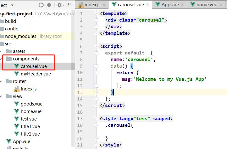This screenshot has width=227, height=149.
Task: Collapse the .carousel fold marker on line 18
Action: pos(97,126)
